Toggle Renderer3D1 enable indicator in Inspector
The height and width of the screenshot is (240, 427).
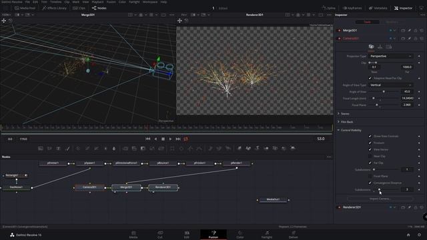pos(339,207)
